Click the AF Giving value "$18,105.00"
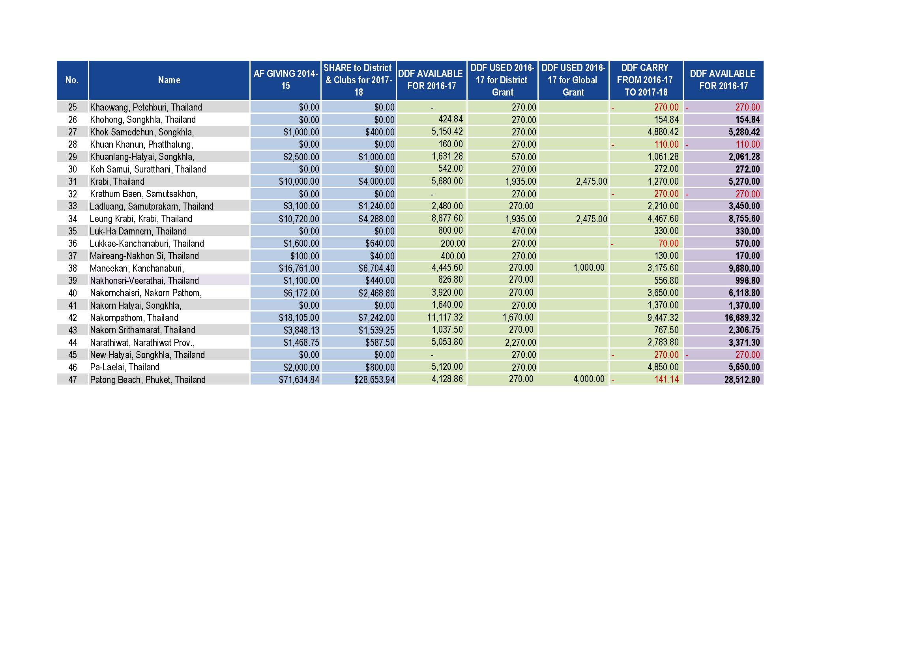The width and height of the screenshot is (923, 653). 299,318
